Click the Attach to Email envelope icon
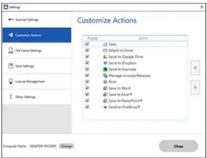 click(x=105, y=51)
